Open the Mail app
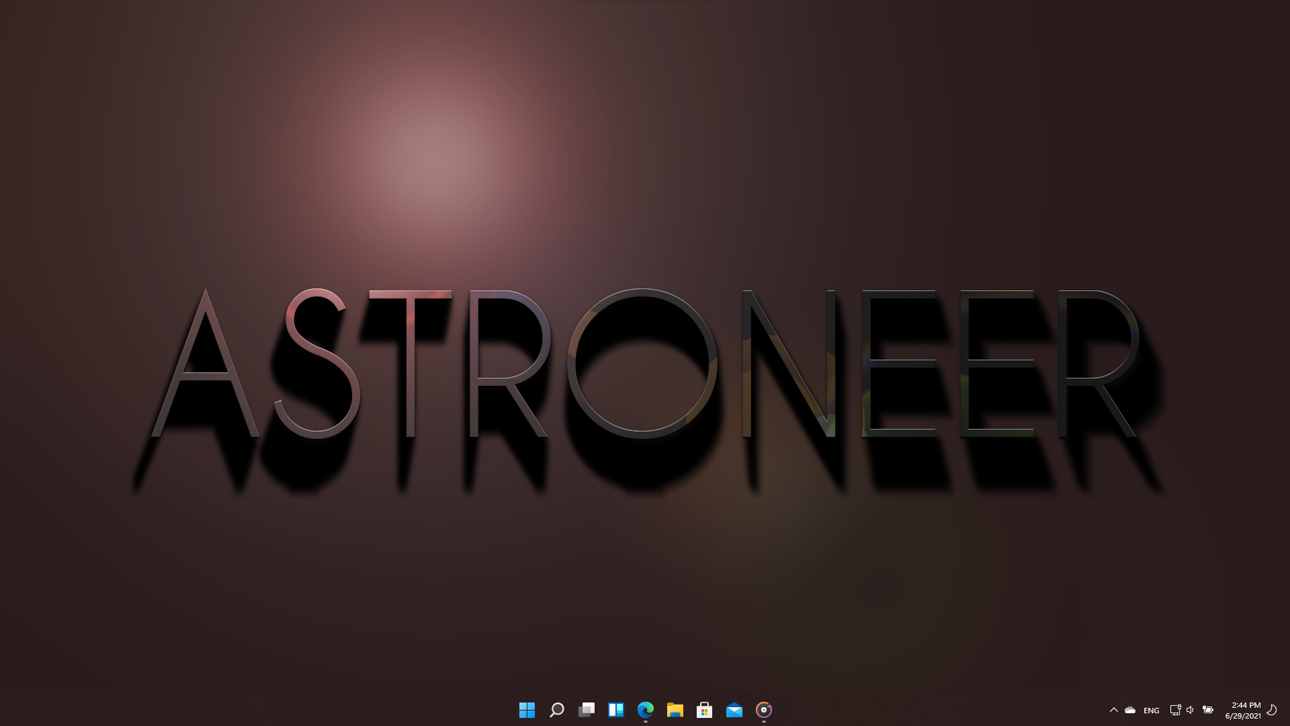This screenshot has width=1290, height=726. coord(734,710)
